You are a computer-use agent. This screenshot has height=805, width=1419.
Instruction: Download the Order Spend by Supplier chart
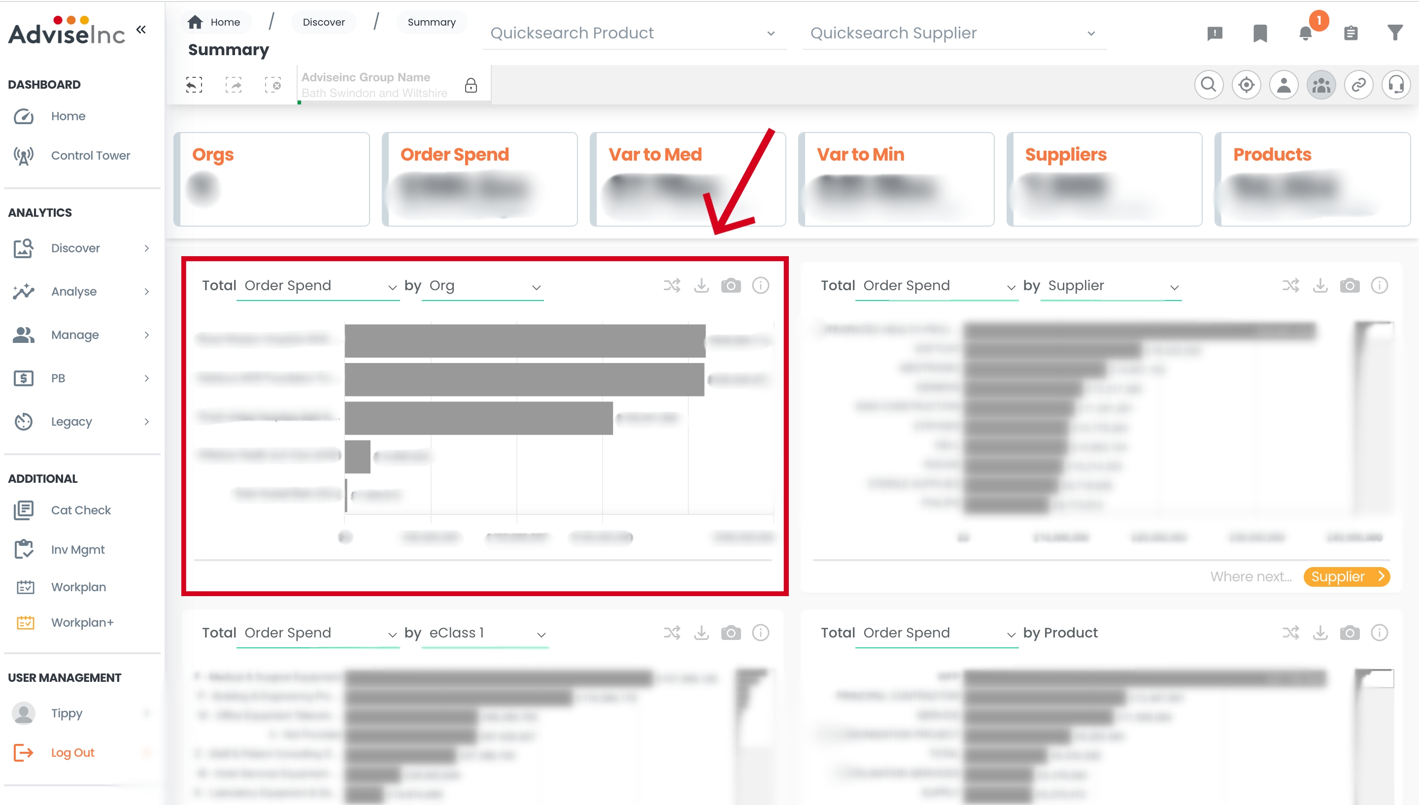[x=1320, y=286]
